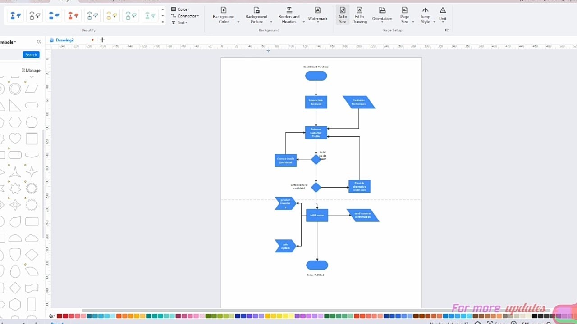
Task: Select the pill-shaped rounded shape
Action: pos(32,106)
